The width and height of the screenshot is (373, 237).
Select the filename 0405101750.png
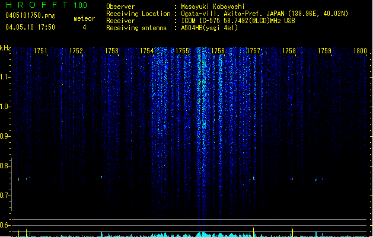tap(30, 15)
